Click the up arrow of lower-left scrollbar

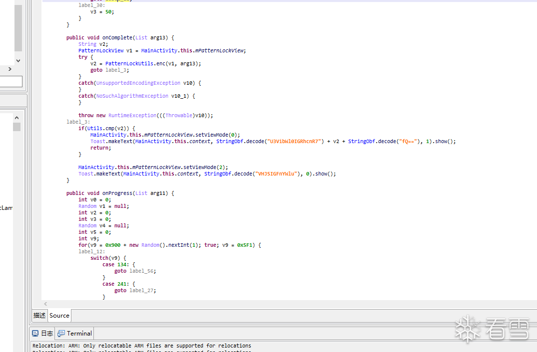[17, 118]
